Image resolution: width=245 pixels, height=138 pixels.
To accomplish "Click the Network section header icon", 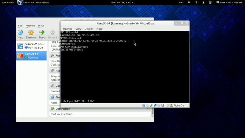I will tap(52, 71).
